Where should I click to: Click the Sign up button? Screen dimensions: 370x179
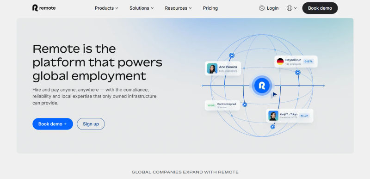click(x=91, y=124)
